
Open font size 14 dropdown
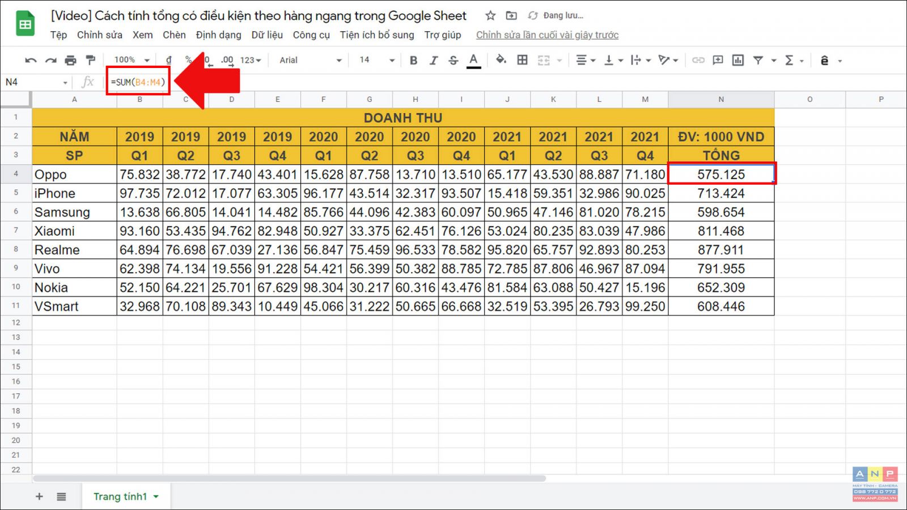tap(376, 60)
